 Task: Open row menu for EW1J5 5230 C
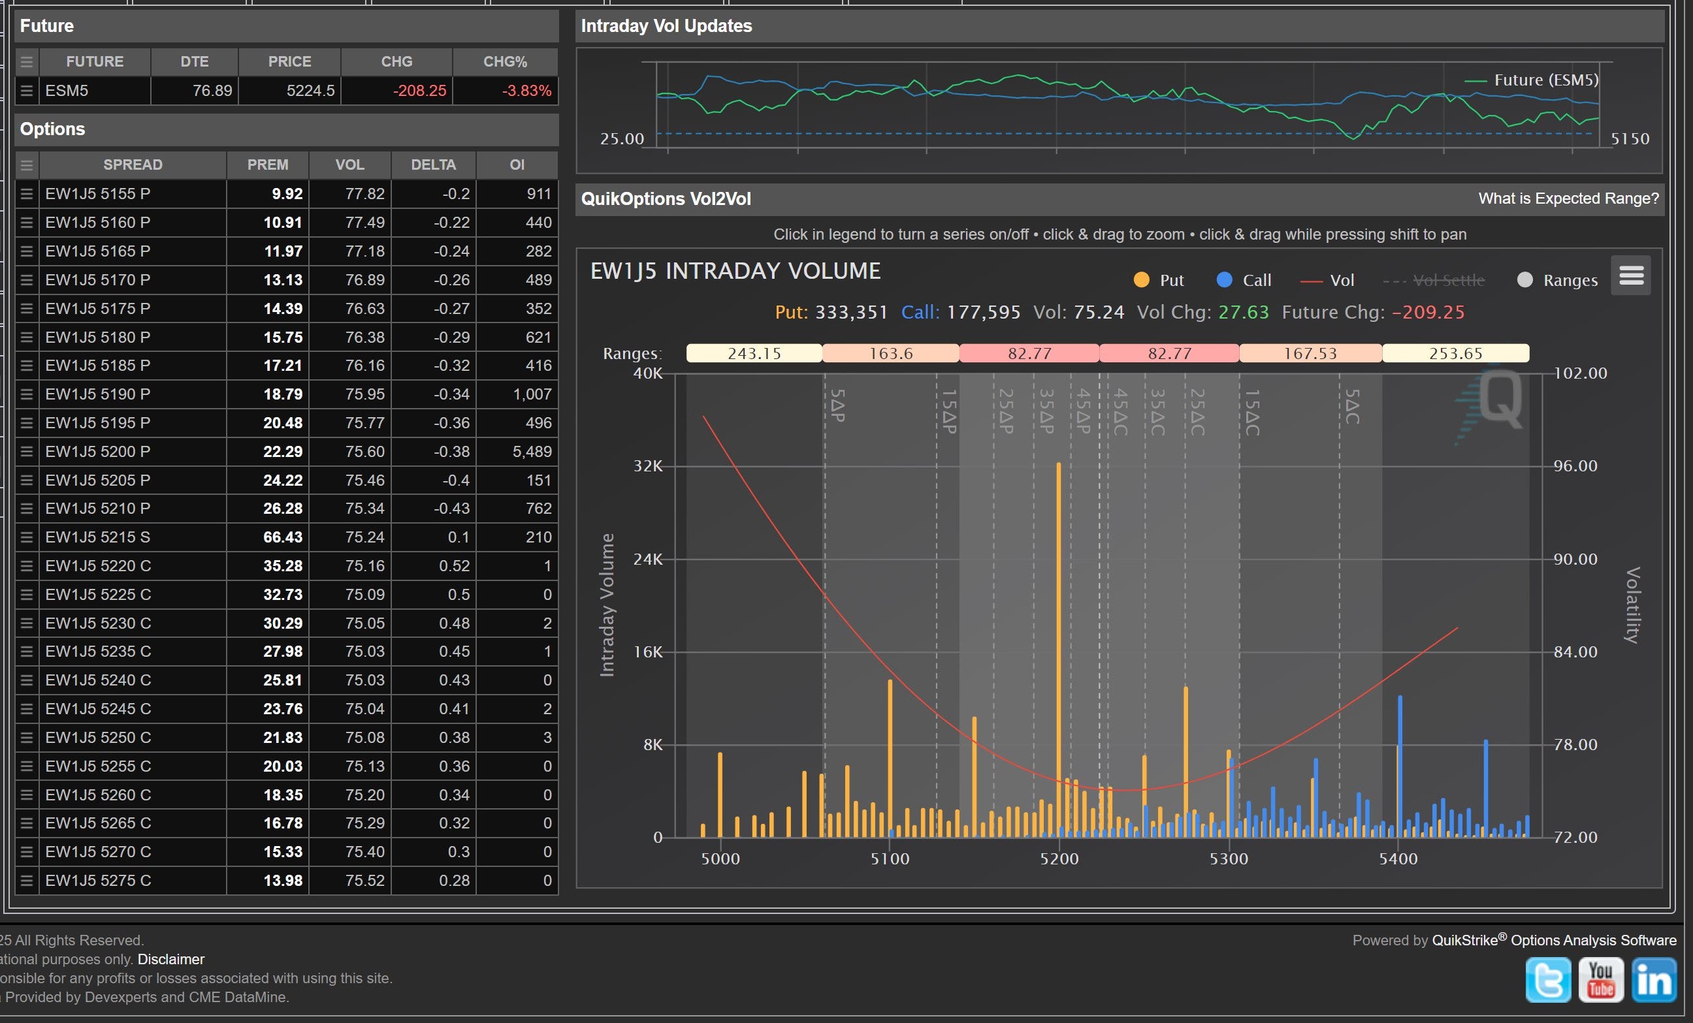(x=27, y=623)
